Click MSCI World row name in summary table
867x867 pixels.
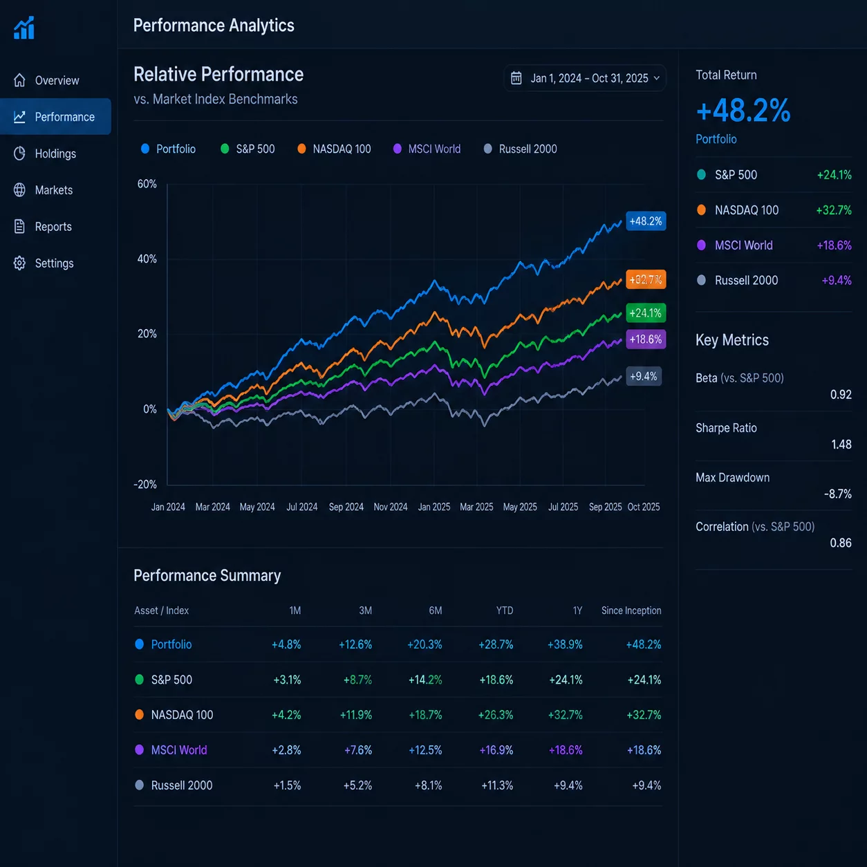[179, 750]
